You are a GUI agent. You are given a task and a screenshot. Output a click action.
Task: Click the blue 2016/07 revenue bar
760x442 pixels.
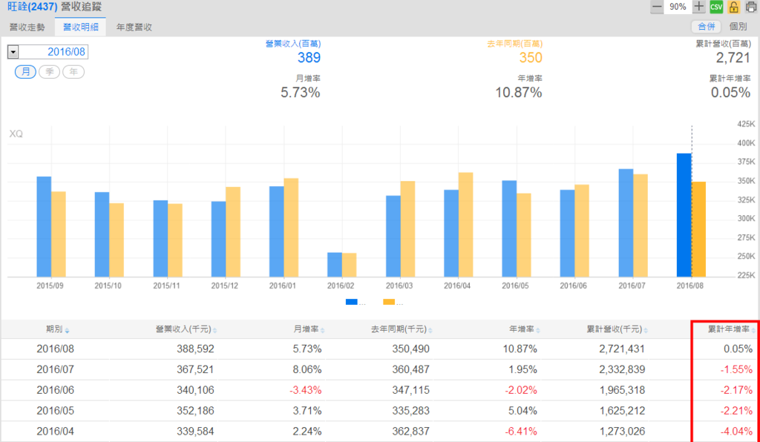[626, 222]
